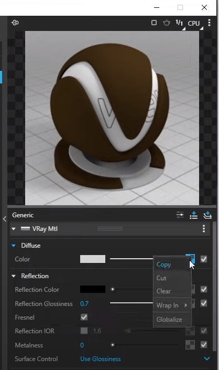The height and width of the screenshot is (370, 219).
Task: Close the window
Action: tap(204, 7)
